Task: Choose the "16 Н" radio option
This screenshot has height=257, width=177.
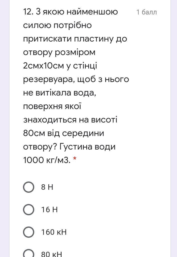Action: 29,210
